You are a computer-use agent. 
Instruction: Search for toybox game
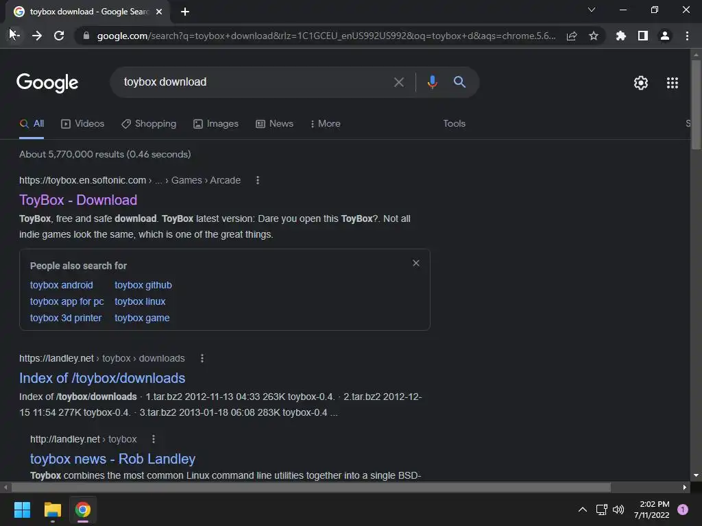[x=142, y=318]
